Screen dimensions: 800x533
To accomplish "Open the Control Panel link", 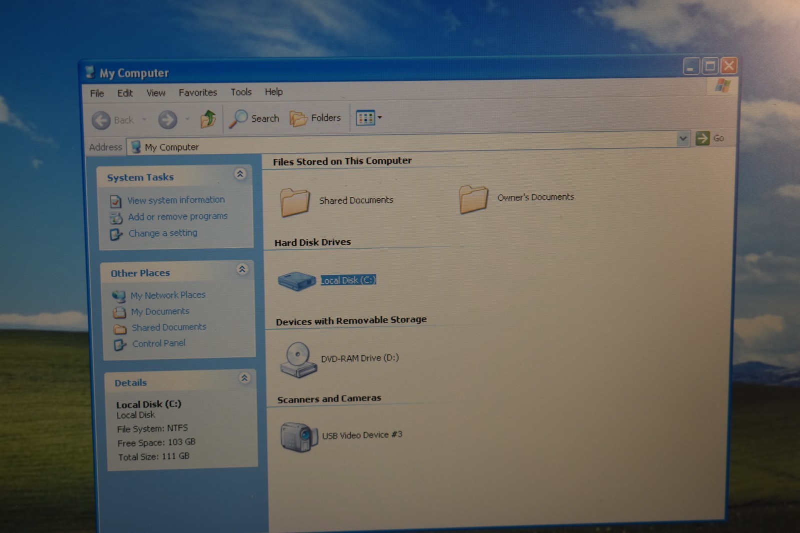I will (x=159, y=343).
